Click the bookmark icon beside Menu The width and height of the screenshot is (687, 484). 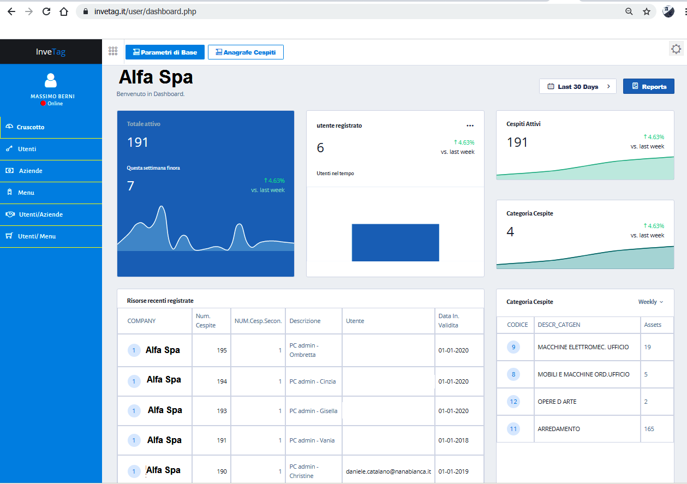(x=9, y=192)
